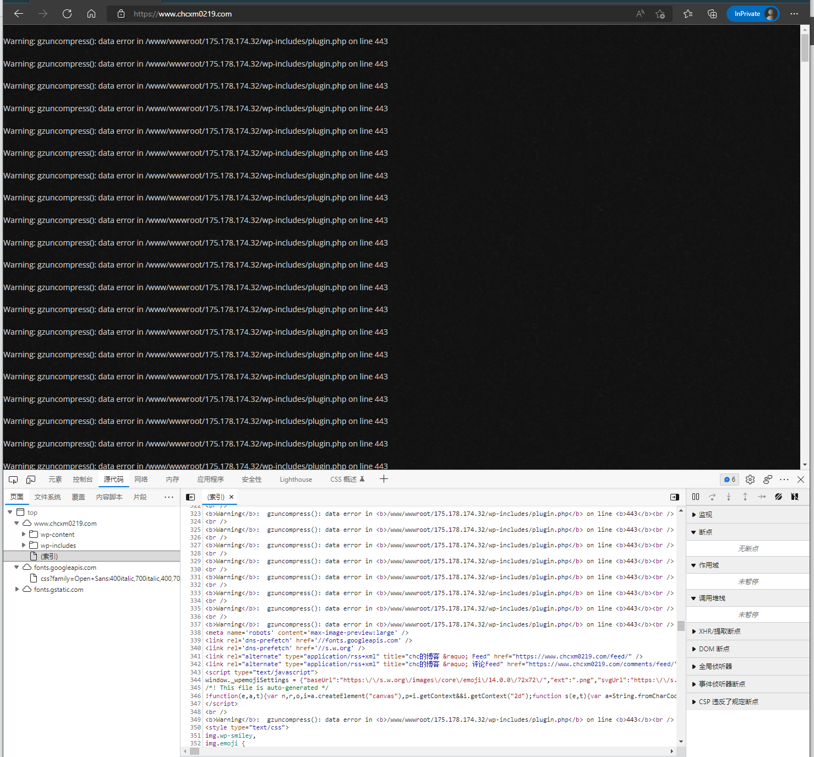This screenshot has height=757, width=814.
Task: Click the browser Back arrow
Action: (19, 14)
